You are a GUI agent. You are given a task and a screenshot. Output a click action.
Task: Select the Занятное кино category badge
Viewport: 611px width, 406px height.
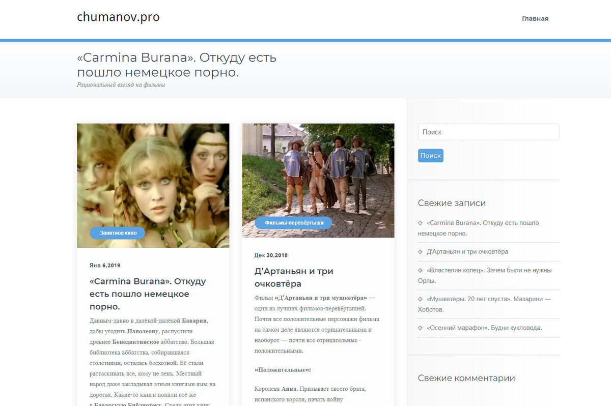(118, 233)
